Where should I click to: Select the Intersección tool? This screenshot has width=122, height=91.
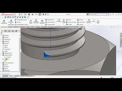click(x=81, y=22)
